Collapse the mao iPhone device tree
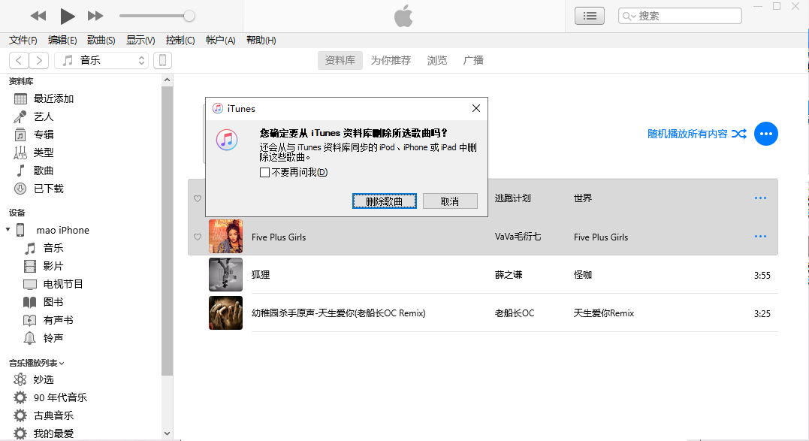Image resolution: width=809 pixels, height=441 pixels. (8, 230)
